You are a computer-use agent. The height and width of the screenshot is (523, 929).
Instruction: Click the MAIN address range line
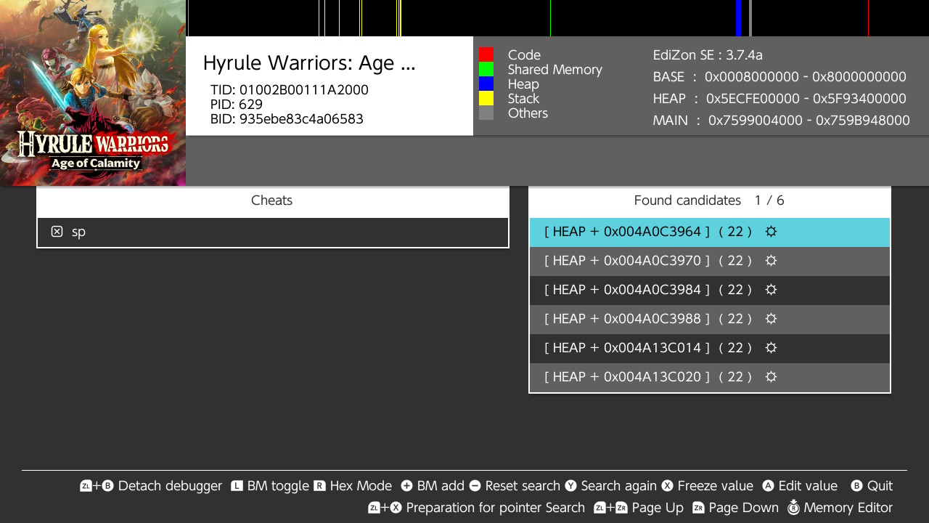(781, 121)
